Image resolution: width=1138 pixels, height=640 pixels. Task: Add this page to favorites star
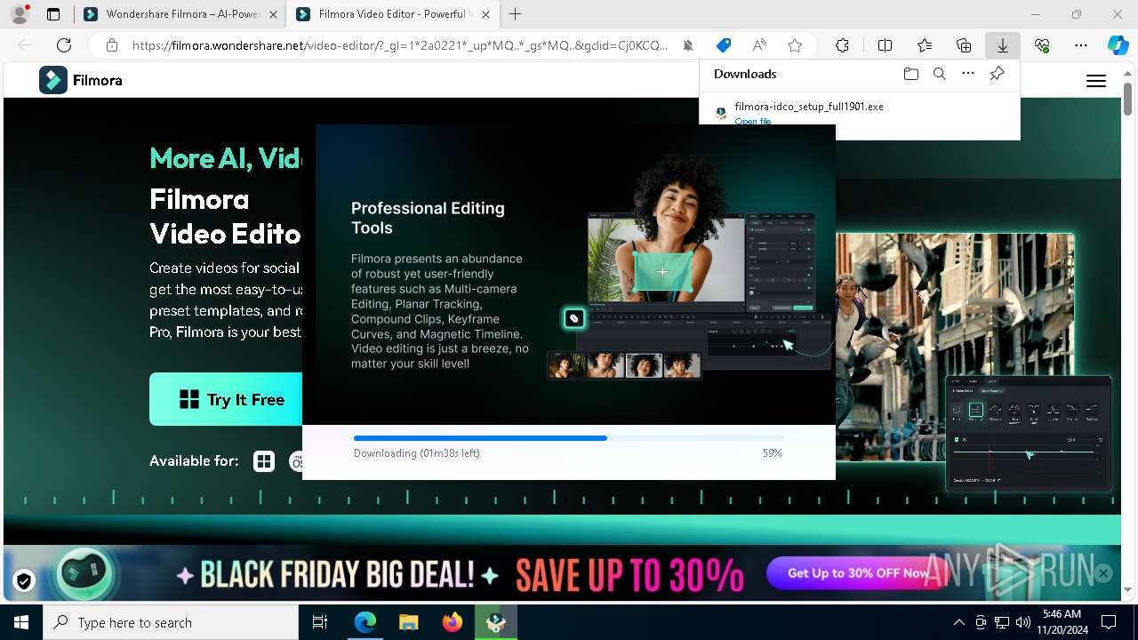[x=795, y=45]
